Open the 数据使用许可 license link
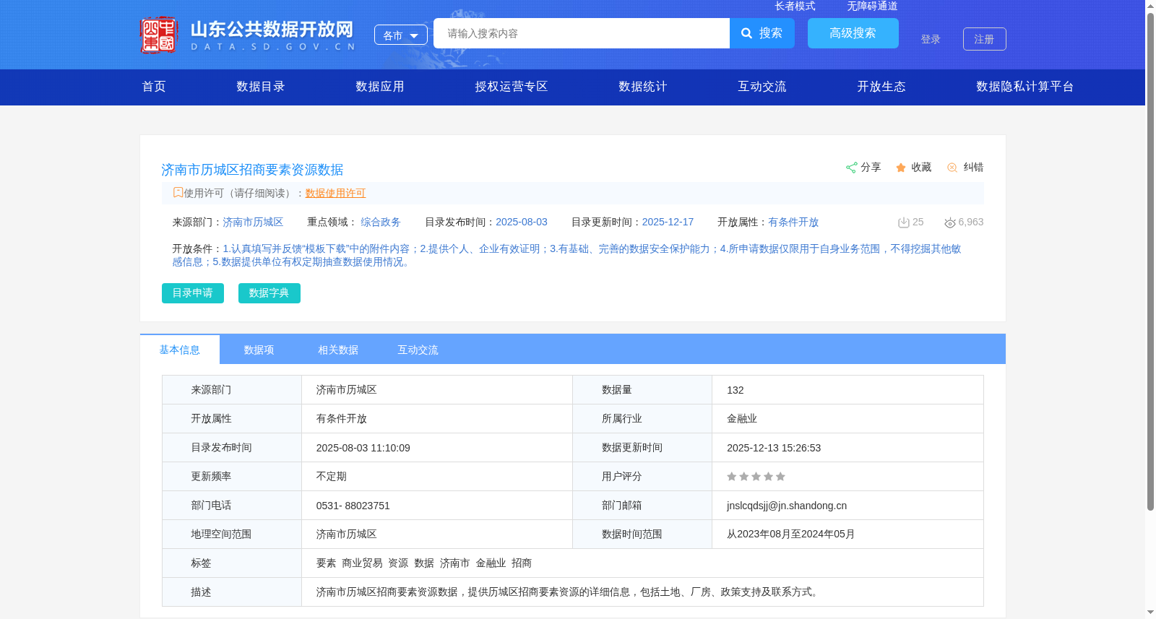1156x619 pixels. 335,193
